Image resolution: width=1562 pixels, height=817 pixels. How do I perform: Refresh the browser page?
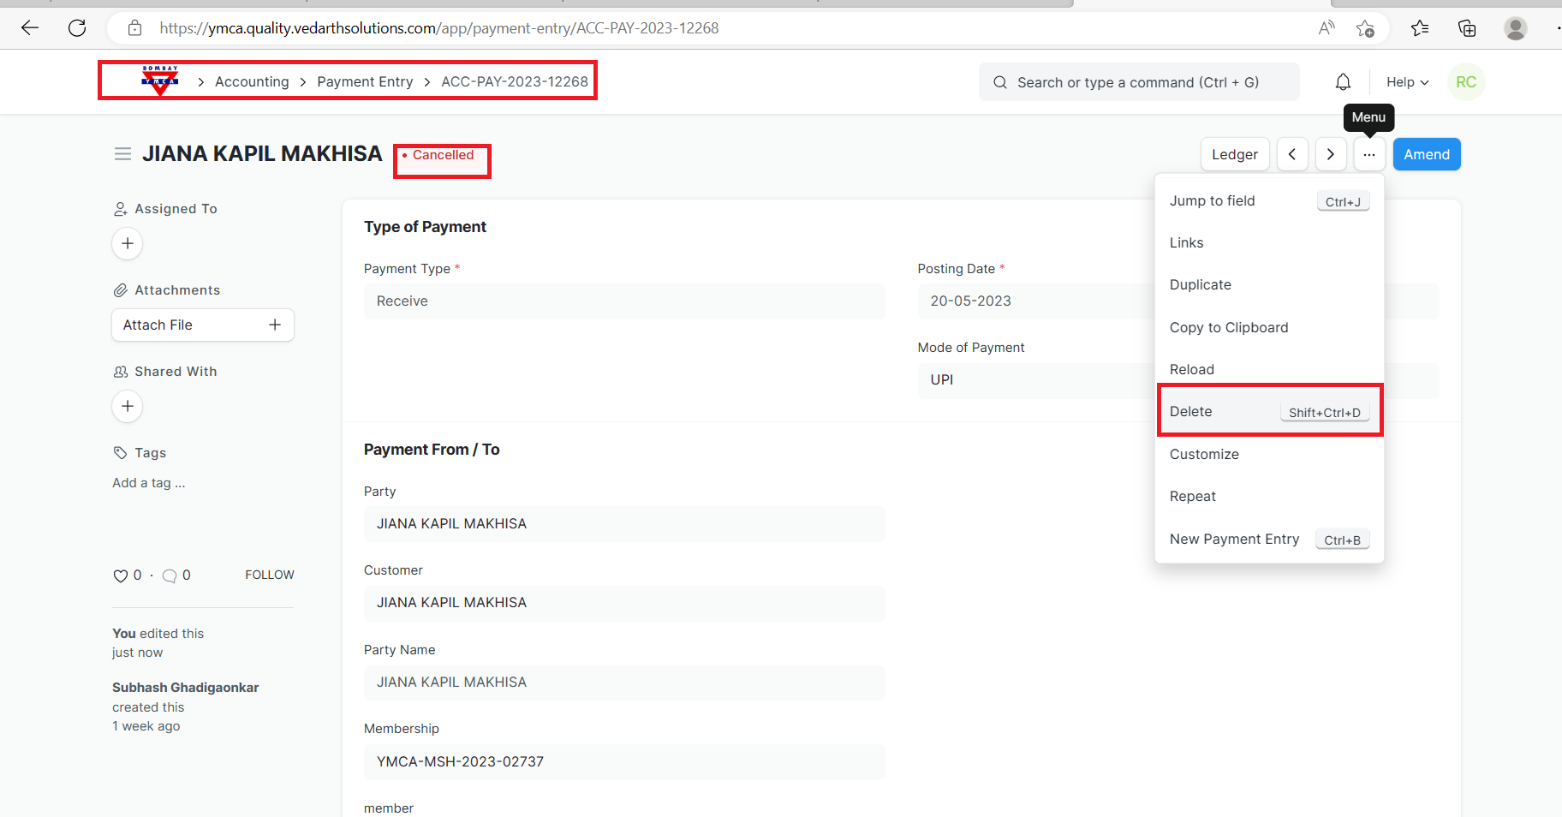(x=77, y=28)
